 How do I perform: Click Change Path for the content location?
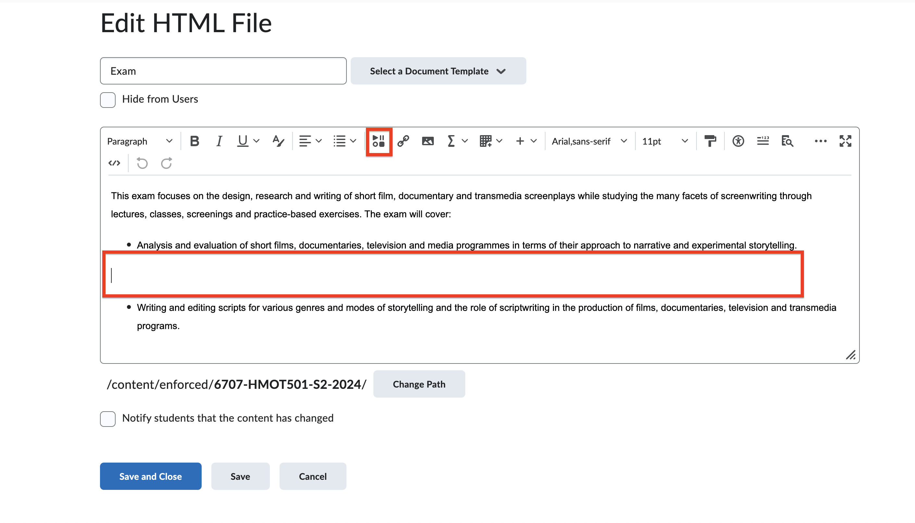point(419,384)
